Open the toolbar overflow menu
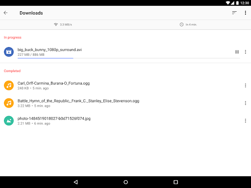 pyautogui.click(x=245, y=13)
